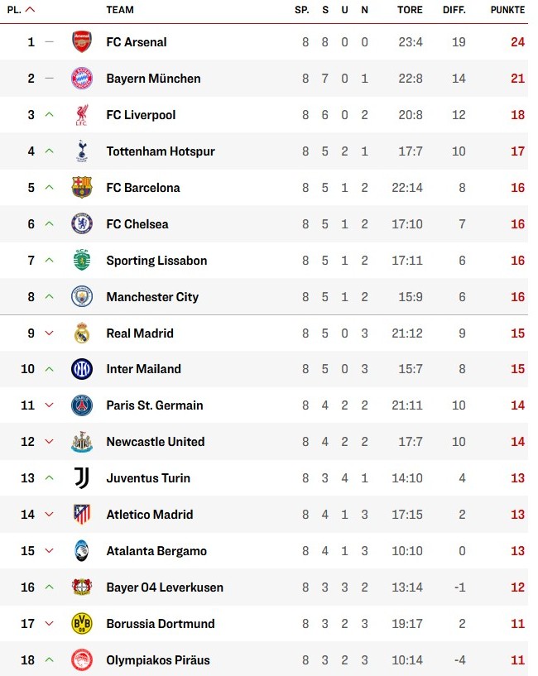Click the Paris St. Germain crest
The image size is (538, 676).
pyautogui.click(x=82, y=405)
